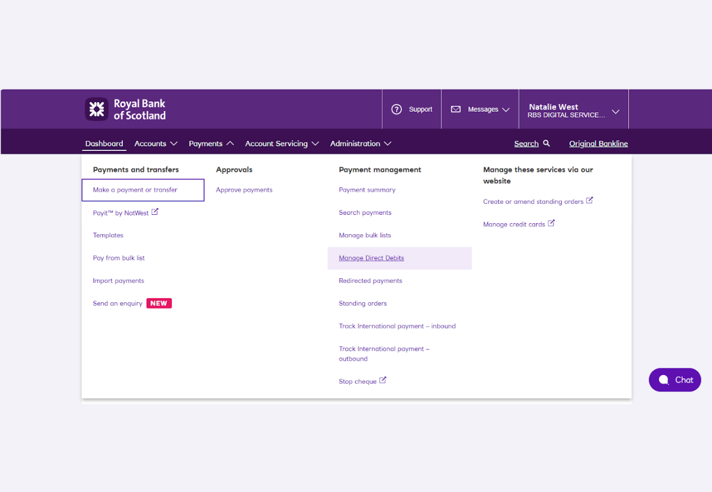Viewport: 712px width, 492px height.
Task: Expand the Natalie West profile menu
Action: coord(573,109)
